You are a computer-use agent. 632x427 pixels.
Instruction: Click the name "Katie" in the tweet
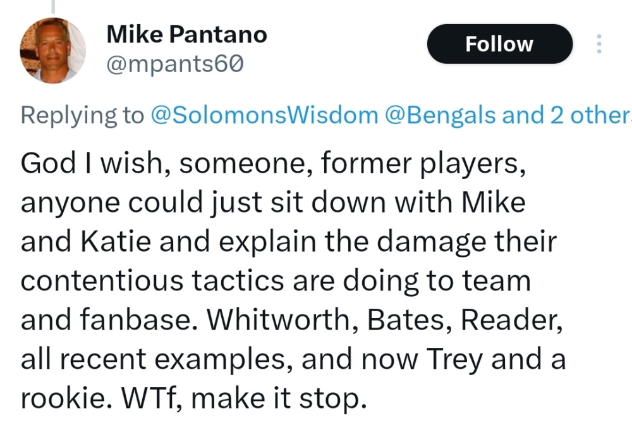click(x=116, y=242)
